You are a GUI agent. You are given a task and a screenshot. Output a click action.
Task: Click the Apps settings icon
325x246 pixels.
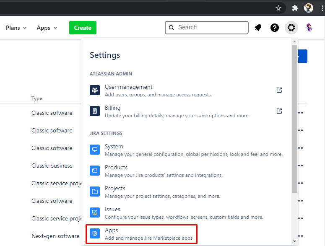[95, 233]
